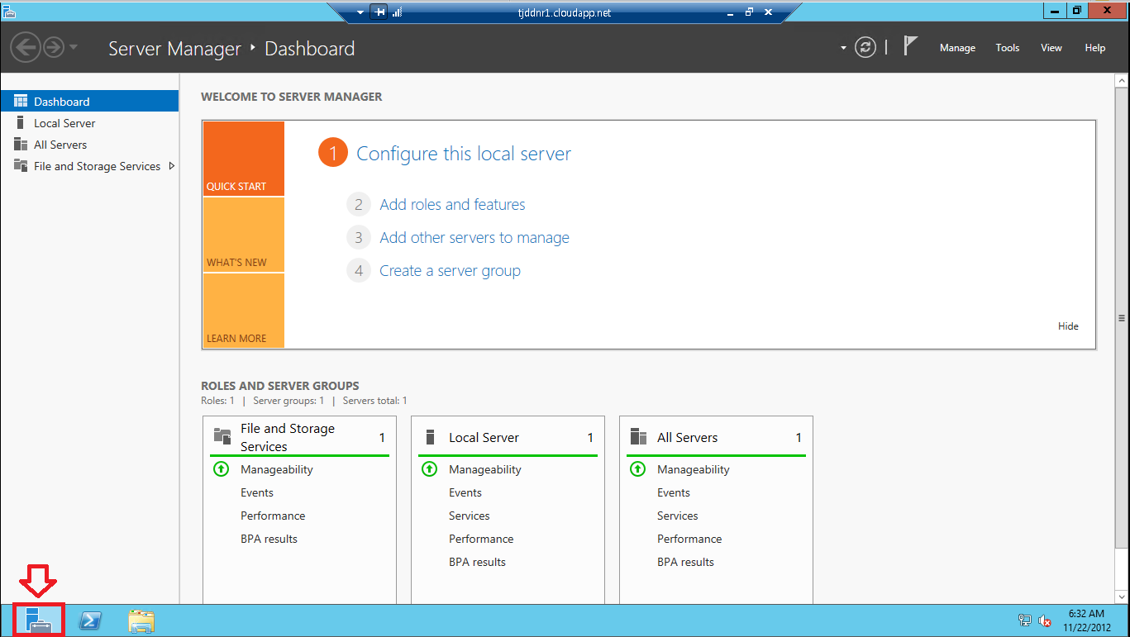Screen dimensions: 1130x637
Task: Select the WHAT'S NEW tile
Action: [243, 235]
